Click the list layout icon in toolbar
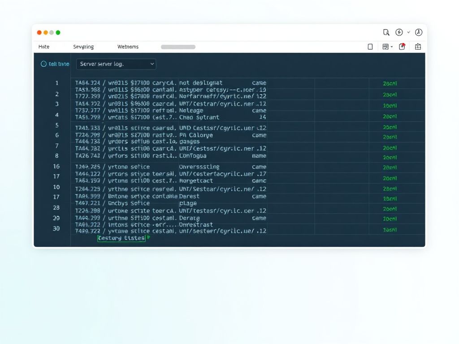Screen dimensions: 459x344 click(385, 47)
